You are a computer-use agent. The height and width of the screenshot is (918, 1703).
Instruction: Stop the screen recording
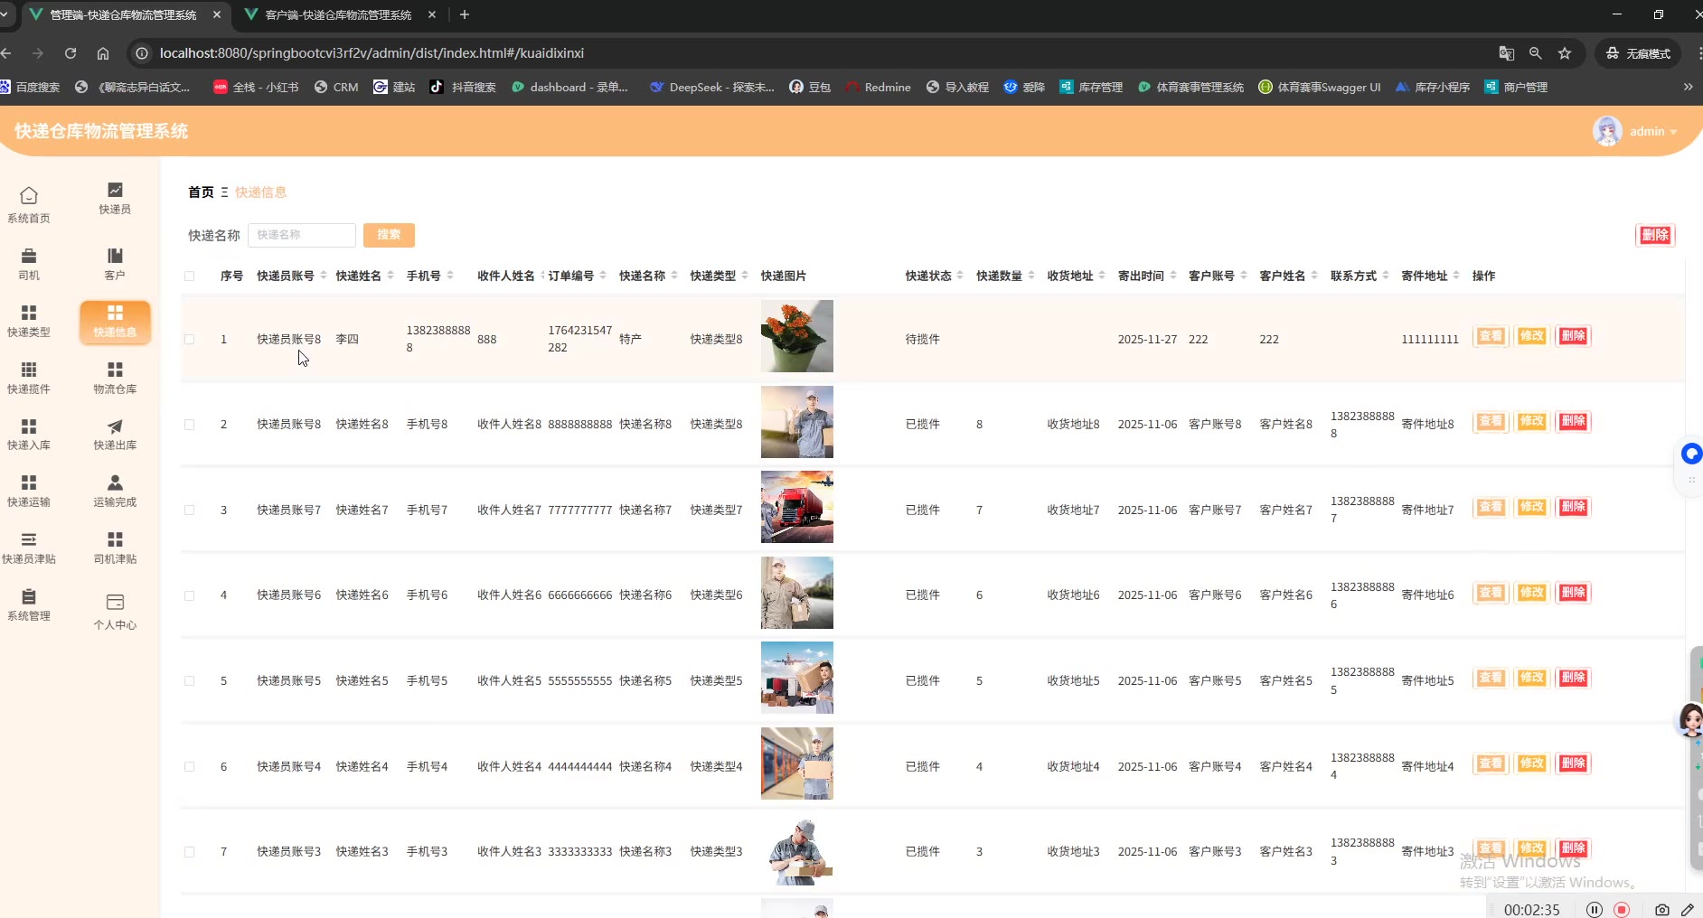click(1622, 910)
